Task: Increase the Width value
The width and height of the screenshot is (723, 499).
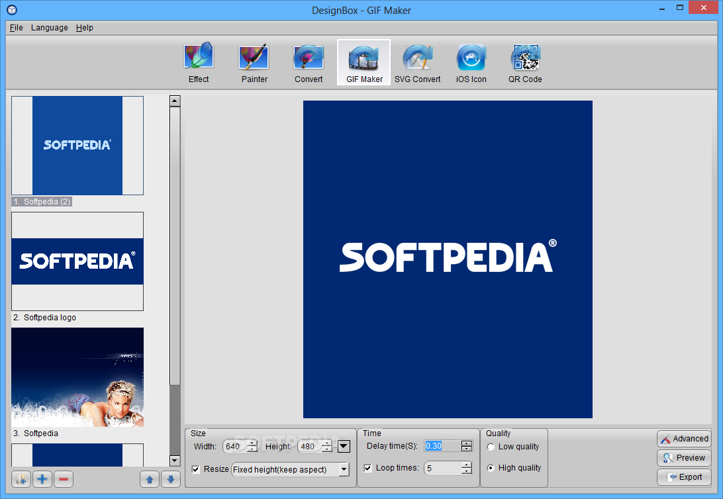Action: pyautogui.click(x=252, y=443)
